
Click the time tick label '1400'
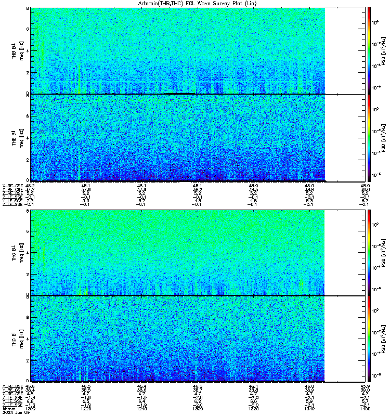point(366,409)
